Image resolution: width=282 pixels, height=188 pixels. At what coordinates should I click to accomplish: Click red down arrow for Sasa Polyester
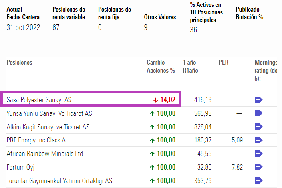(x=155, y=100)
